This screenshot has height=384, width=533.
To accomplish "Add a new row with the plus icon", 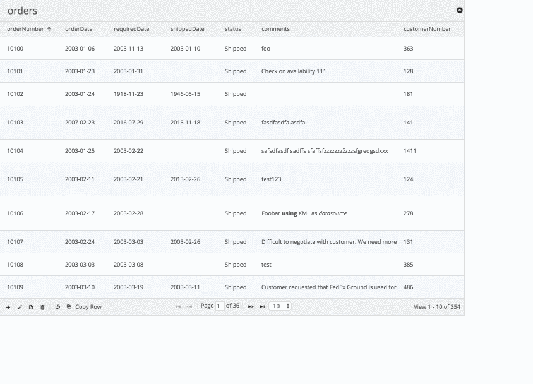I will pos(8,307).
